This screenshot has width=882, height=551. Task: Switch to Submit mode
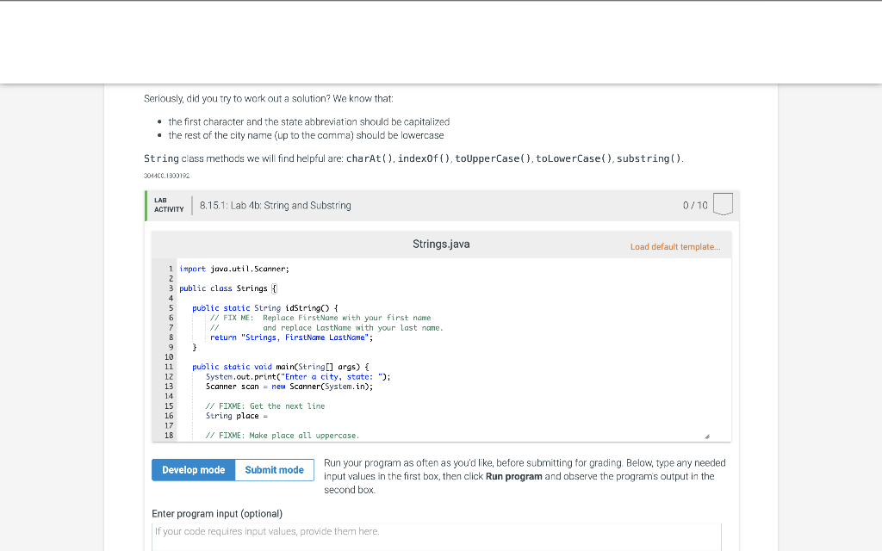click(275, 470)
